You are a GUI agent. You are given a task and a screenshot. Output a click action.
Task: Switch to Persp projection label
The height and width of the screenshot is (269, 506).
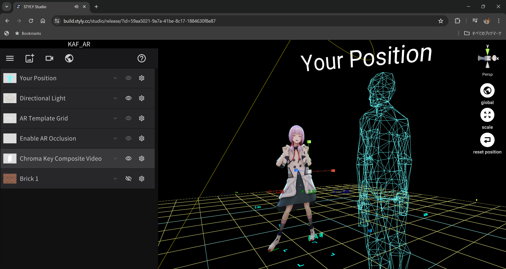coord(487,74)
